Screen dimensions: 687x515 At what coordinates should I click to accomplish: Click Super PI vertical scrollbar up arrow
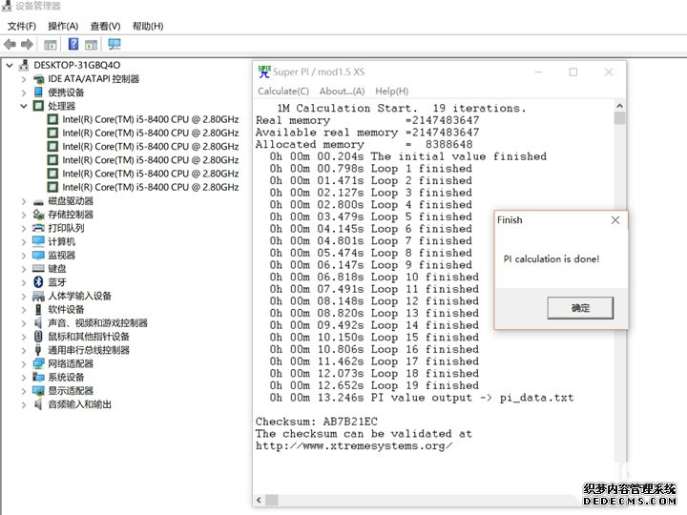pos(619,106)
